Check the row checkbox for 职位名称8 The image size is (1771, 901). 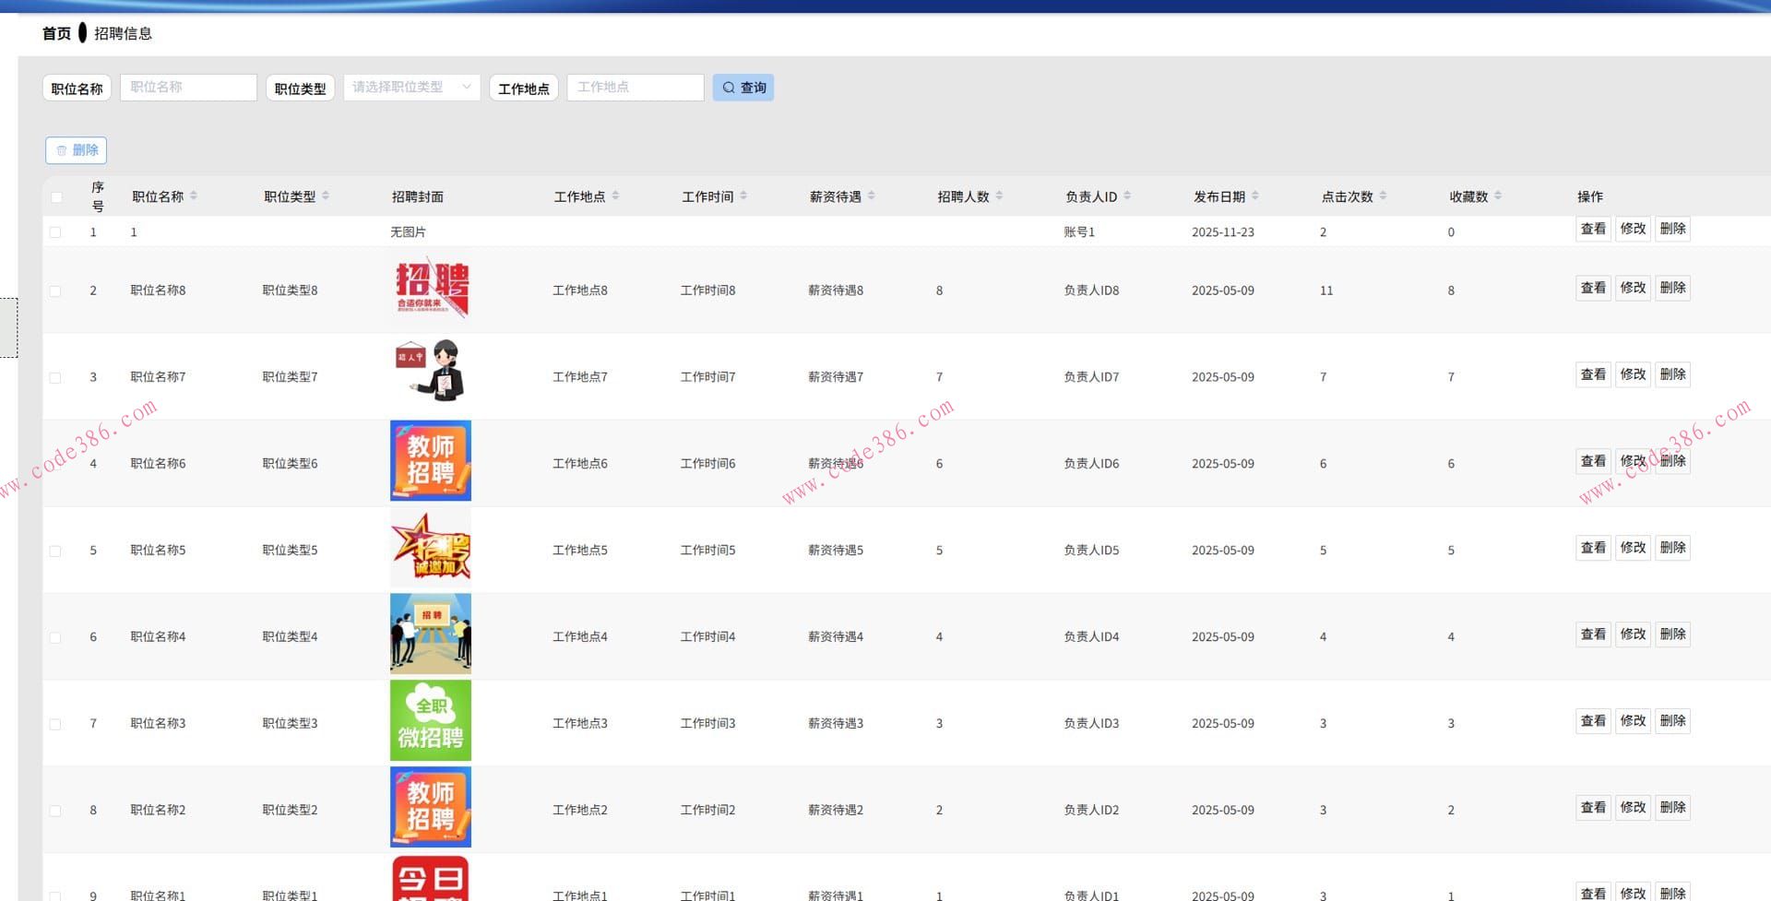click(x=56, y=291)
